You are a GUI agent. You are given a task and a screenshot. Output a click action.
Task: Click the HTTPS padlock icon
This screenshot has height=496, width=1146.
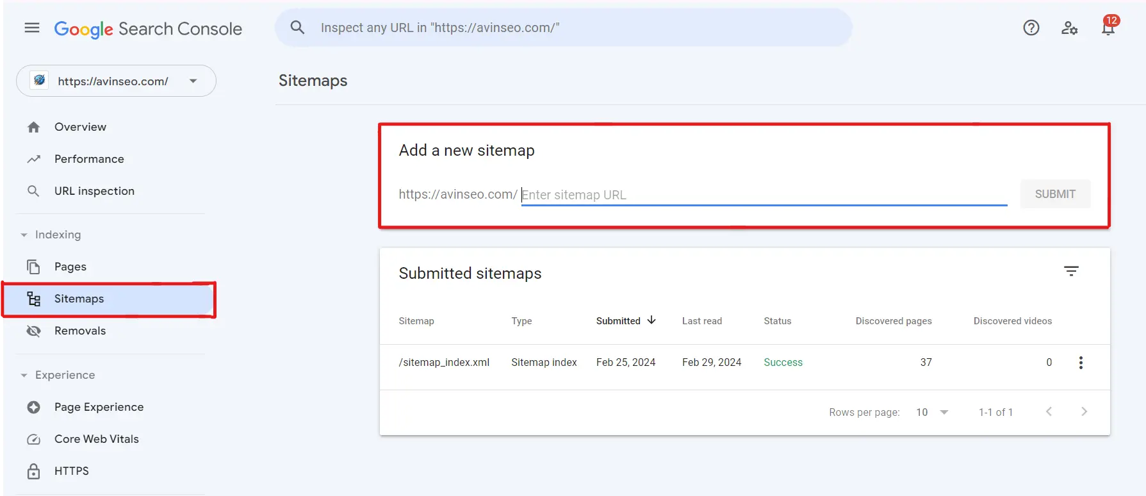(x=34, y=471)
